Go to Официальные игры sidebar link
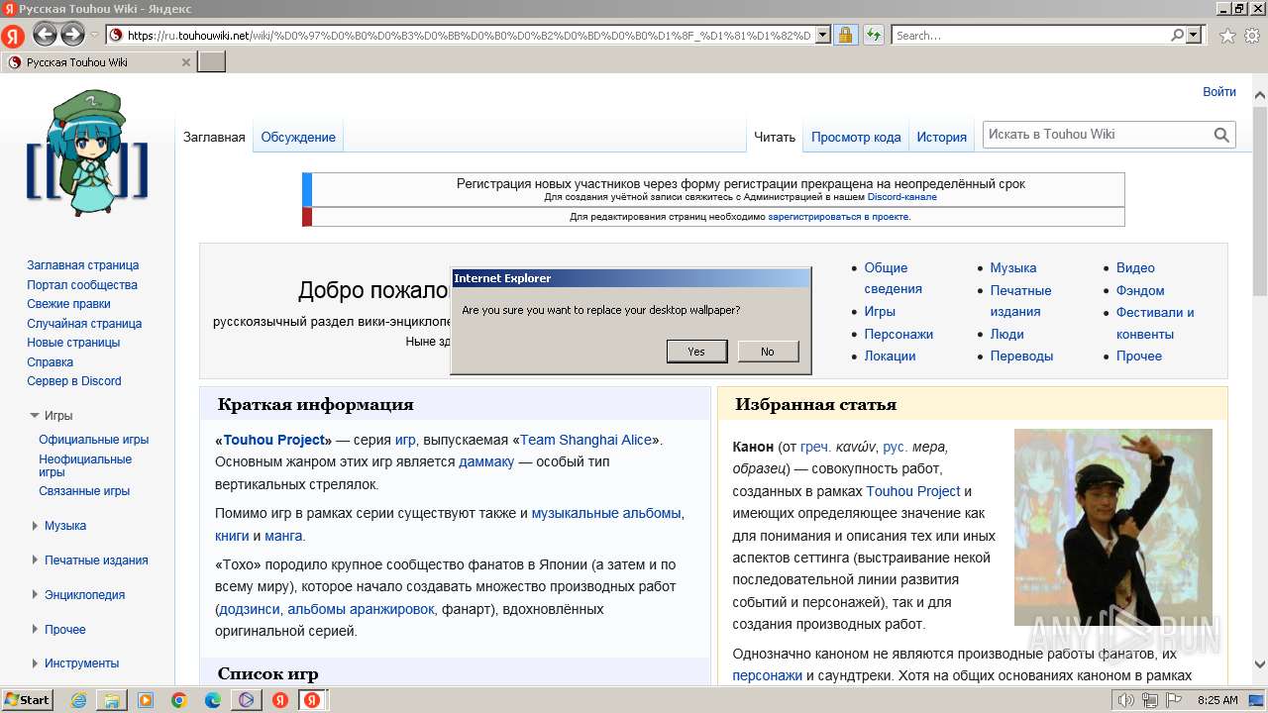 pos(94,440)
